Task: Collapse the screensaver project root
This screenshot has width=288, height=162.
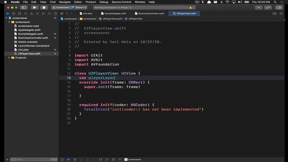Action: click(x=7, y=18)
